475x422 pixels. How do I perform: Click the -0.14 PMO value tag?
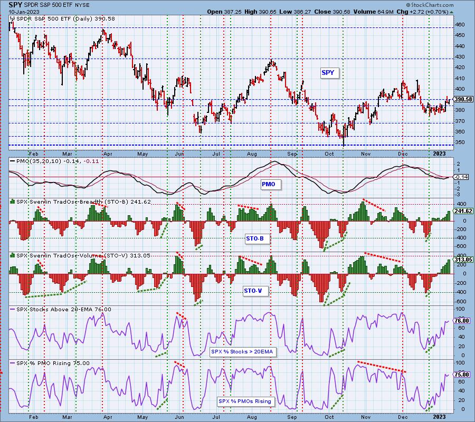[461, 177]
